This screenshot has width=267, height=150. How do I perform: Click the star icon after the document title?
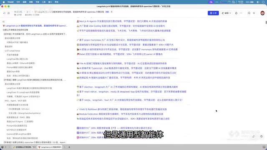(111, 12)
